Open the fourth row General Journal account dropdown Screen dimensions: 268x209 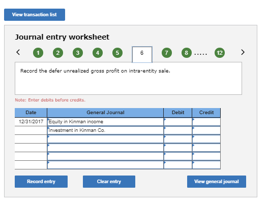coord(105,148)
